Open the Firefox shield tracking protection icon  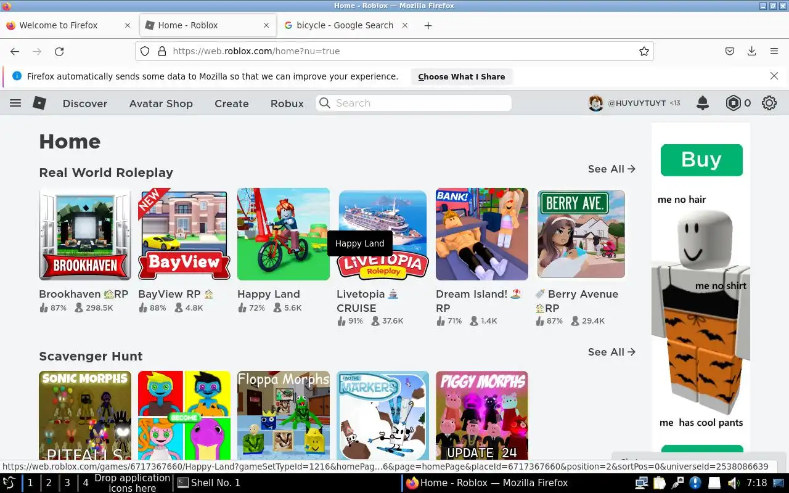click(145, 51)
